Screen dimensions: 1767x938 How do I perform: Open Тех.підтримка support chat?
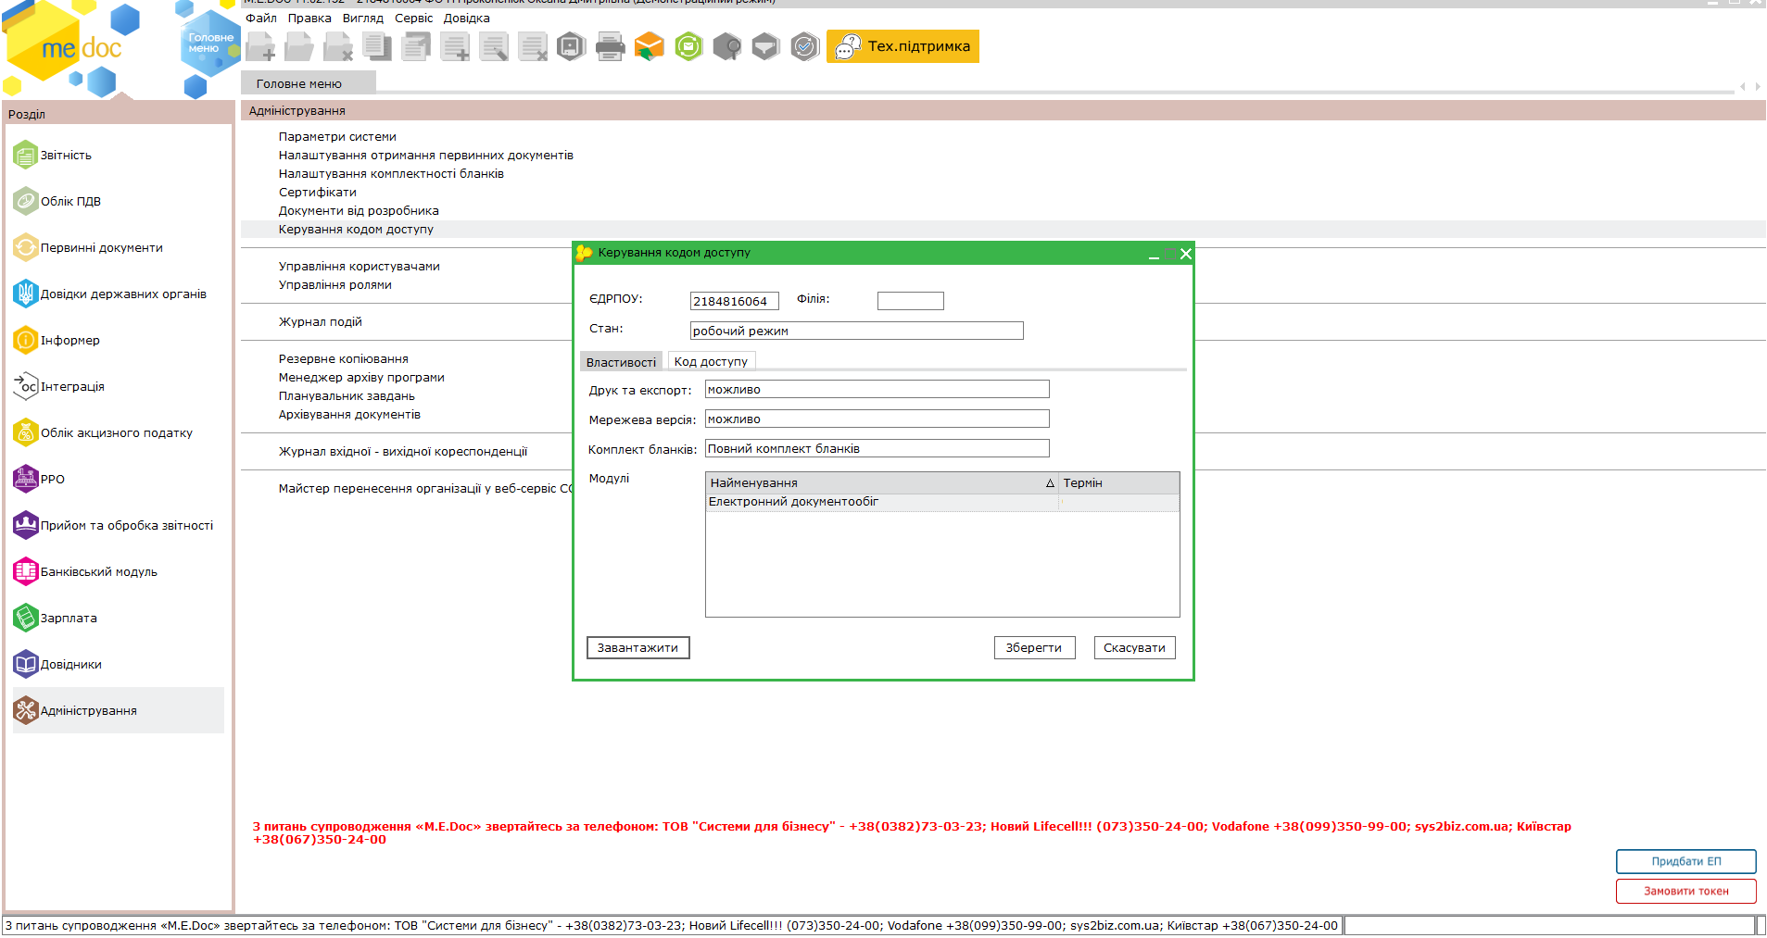tap(902, 46)
